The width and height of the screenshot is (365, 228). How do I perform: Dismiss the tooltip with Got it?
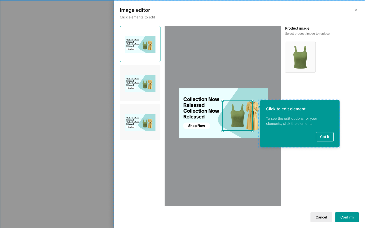coord(325,137)
